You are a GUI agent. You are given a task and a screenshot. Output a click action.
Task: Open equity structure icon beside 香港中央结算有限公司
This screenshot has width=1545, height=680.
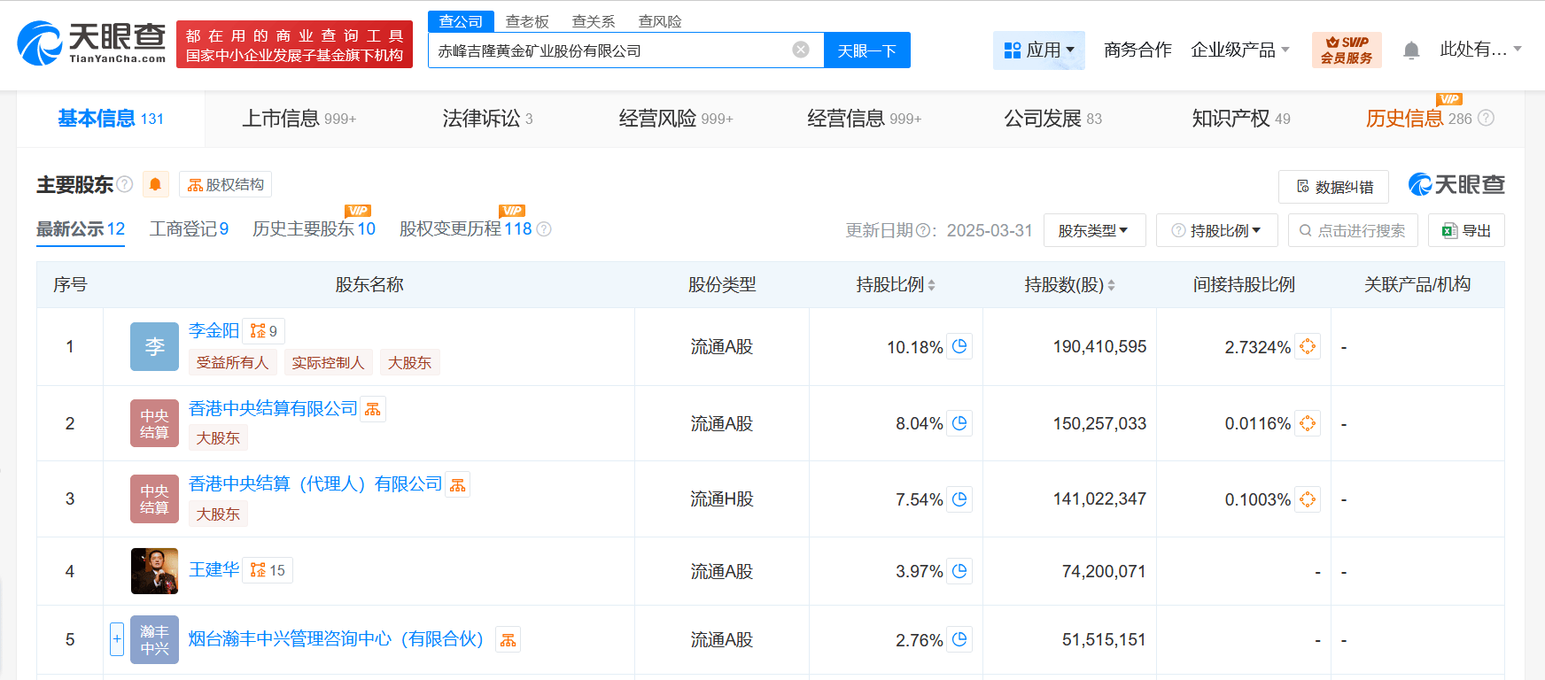point(373,409)
